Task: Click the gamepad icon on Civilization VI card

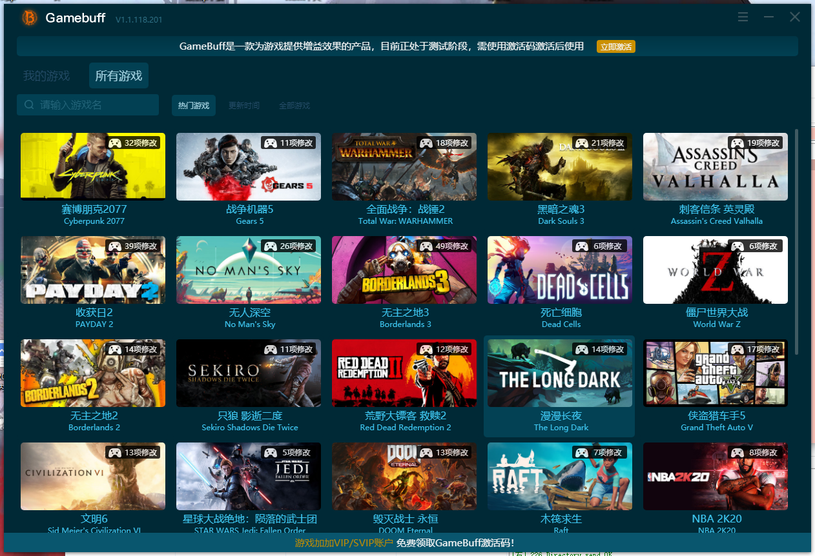Action: [114, 452]
